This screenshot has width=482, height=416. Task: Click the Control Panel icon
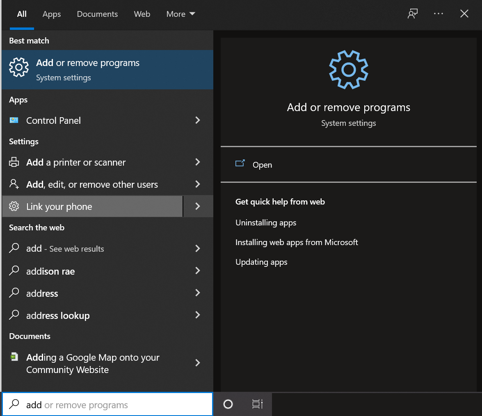(x=14, y=120)
